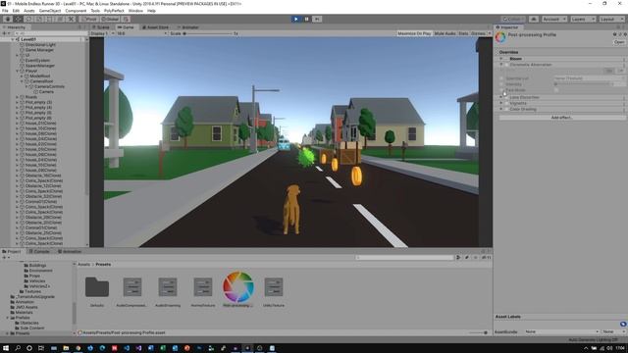The width and height of the screenshot is (628, 353).
Task: Toggle Global handle rotation button
Action: 110,19
